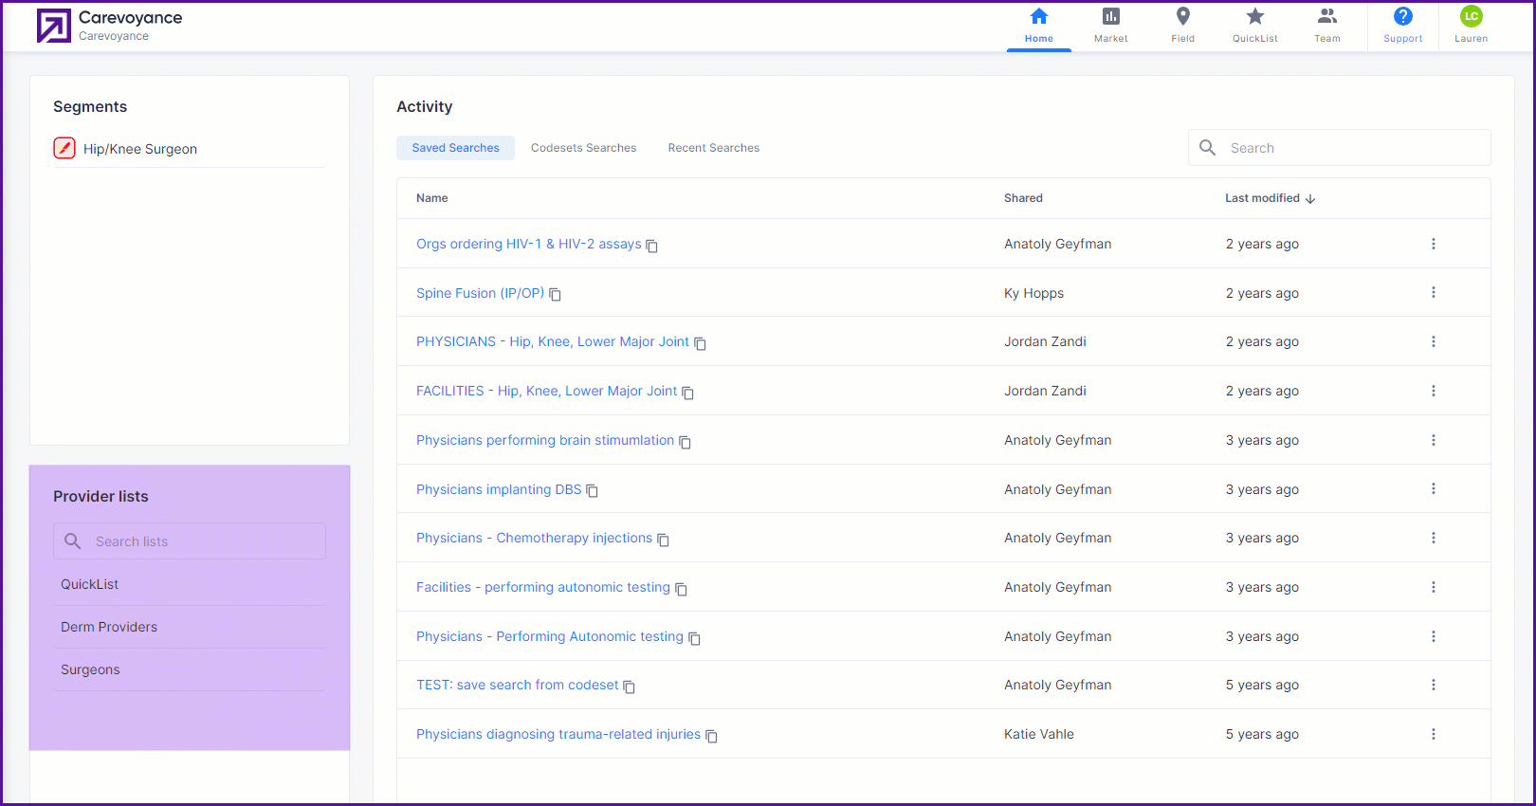Open the Home navigation icon
The width and height of the screenshot is (1536, 806).
[x=1039, y=16]
